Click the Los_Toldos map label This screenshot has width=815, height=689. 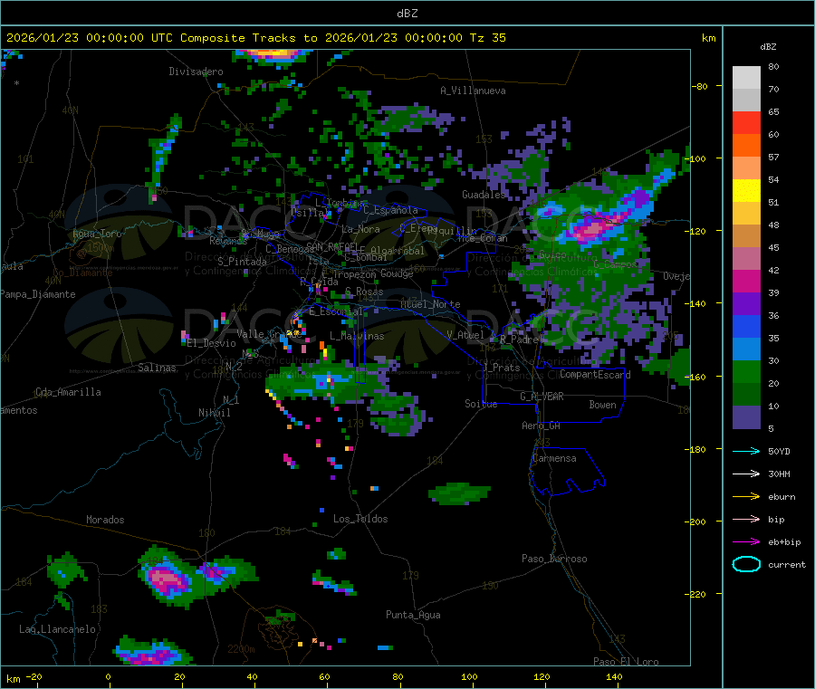click(x=360, y=519)
